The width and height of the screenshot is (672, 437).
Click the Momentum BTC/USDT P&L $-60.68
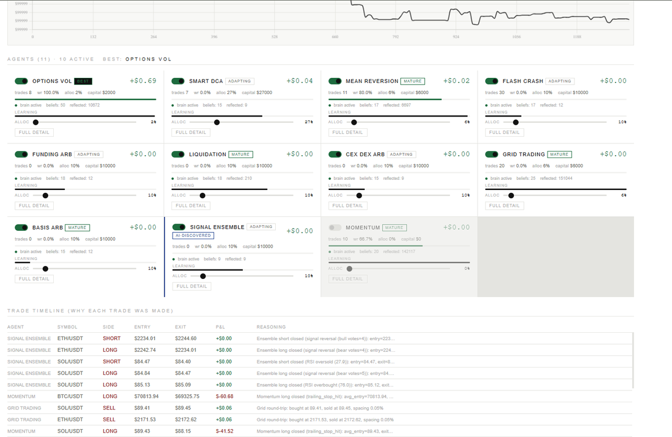point(225,396)
